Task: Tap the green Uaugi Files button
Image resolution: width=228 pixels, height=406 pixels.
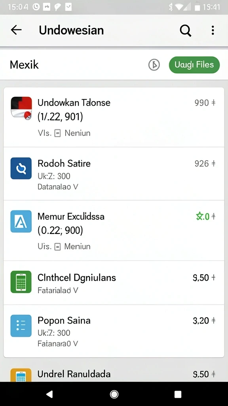Action: (194, 65)
